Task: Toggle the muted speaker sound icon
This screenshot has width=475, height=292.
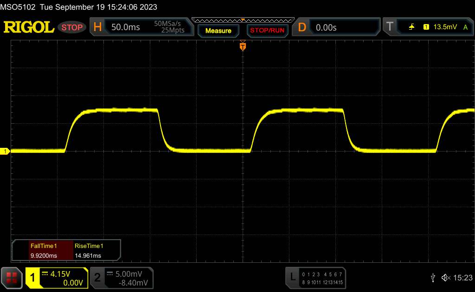Action: coord(446,278)
